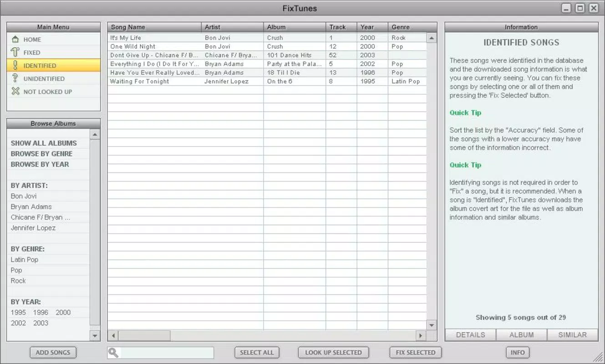Click Browse Albums scrollbar up arrow

pyautogui.click(x=95, y=134)
